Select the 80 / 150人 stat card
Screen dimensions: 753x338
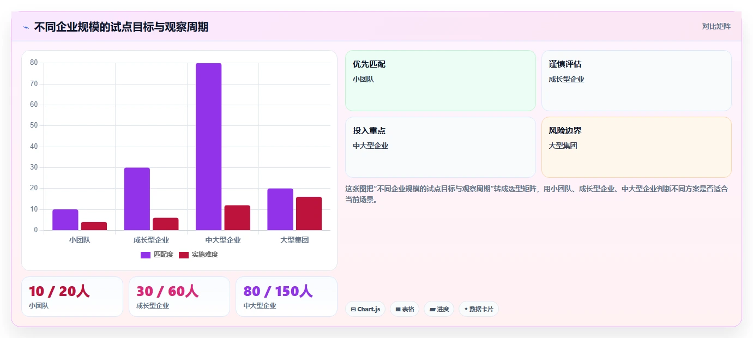pyautogui.click(x=286, y=297)
